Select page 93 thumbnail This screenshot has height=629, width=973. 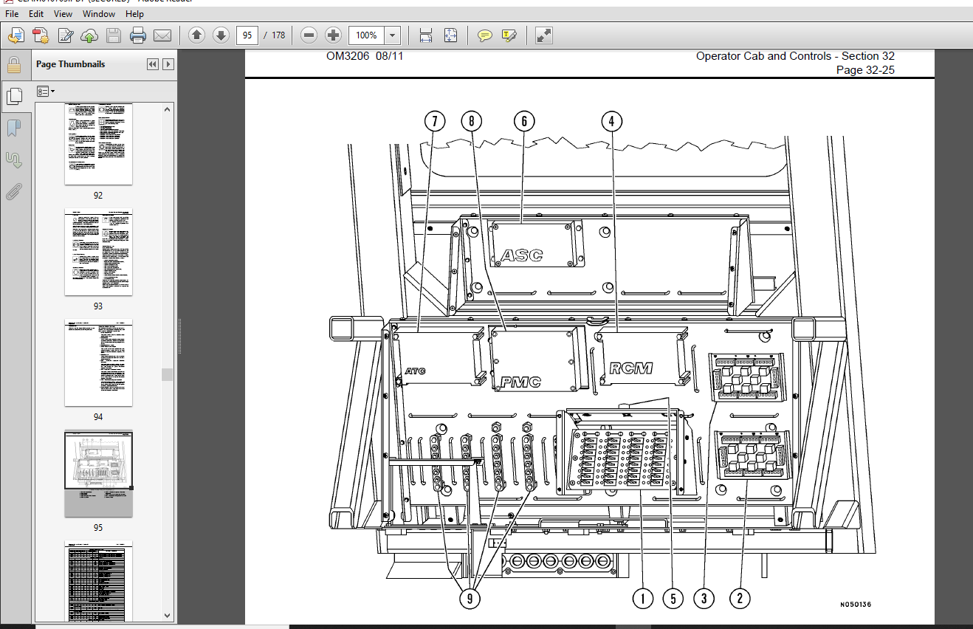(x=98, y=252)
